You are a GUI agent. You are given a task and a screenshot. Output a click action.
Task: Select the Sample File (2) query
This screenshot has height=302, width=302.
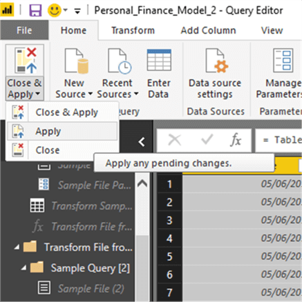[x=91, y=289]
